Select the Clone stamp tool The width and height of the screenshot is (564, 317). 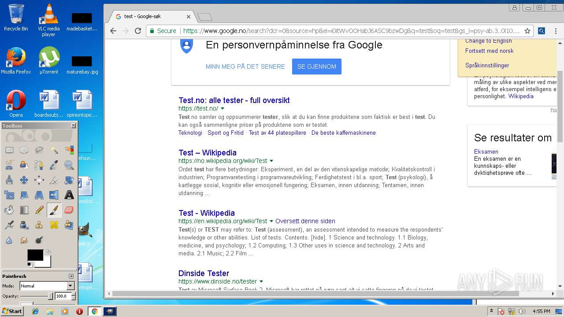pyautogui.click(x=39, y=225)
